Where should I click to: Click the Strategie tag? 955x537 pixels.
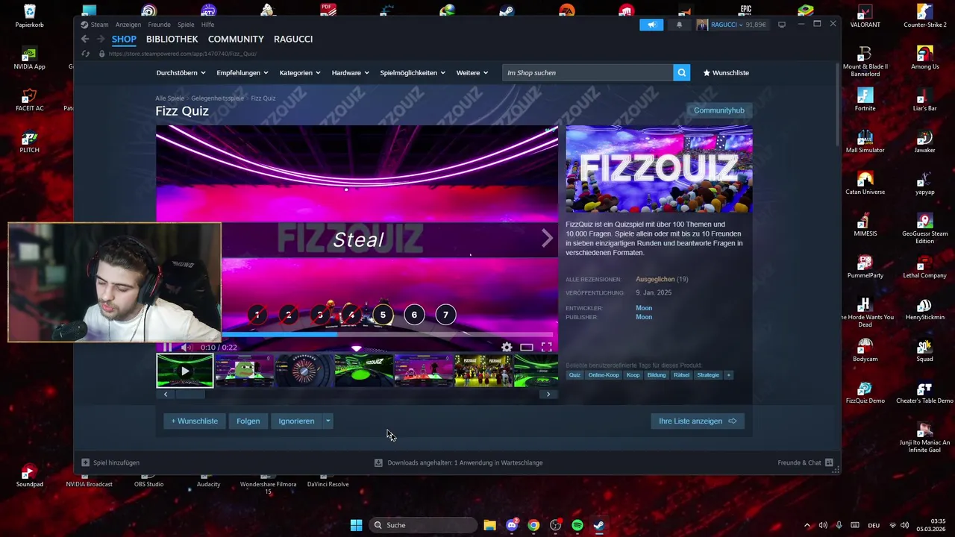[708, 375]
